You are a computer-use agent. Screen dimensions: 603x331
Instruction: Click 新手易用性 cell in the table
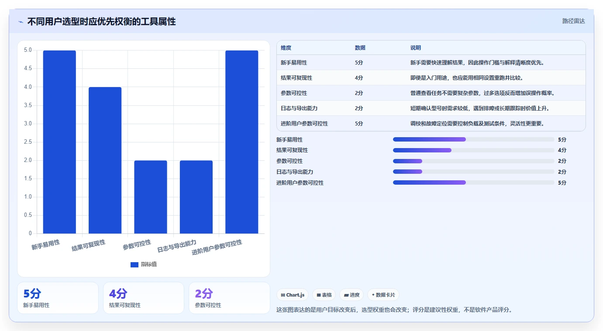point(294,63)
